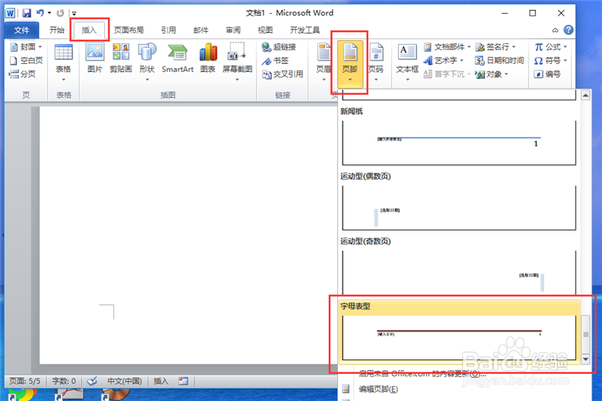Select the 运动型(偶数页) footer thumbnail
The width and height of the screenshot is (602, 401).
458,207
